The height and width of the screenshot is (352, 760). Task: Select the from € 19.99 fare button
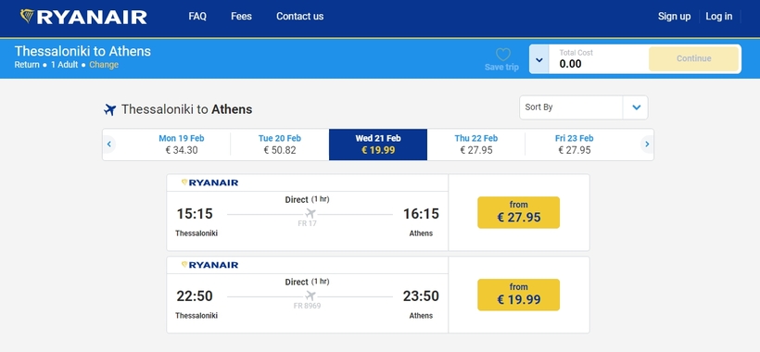point(519,295)
